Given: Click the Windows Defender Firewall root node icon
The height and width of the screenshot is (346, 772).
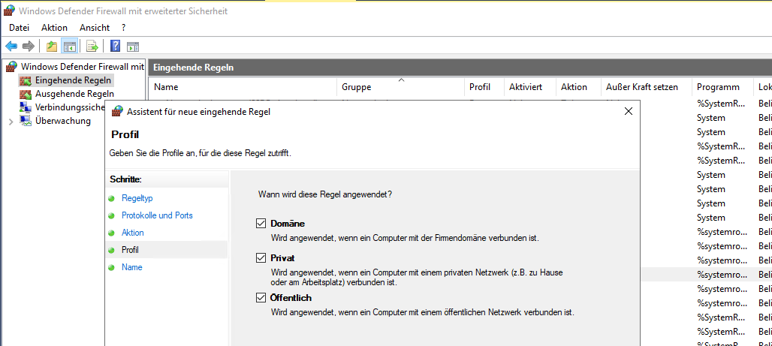Looking at the screenshot, I should pos(11,67).
